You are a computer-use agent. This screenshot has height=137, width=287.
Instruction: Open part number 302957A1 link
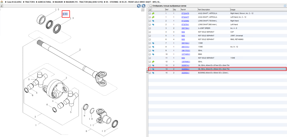(185, 65)
